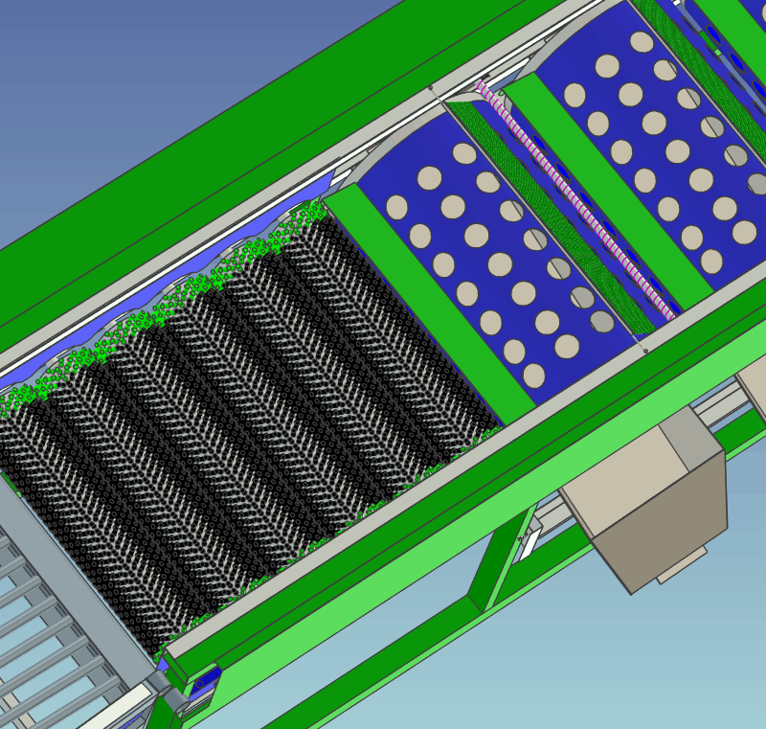Click the black brush roller bed

[249, 412]
